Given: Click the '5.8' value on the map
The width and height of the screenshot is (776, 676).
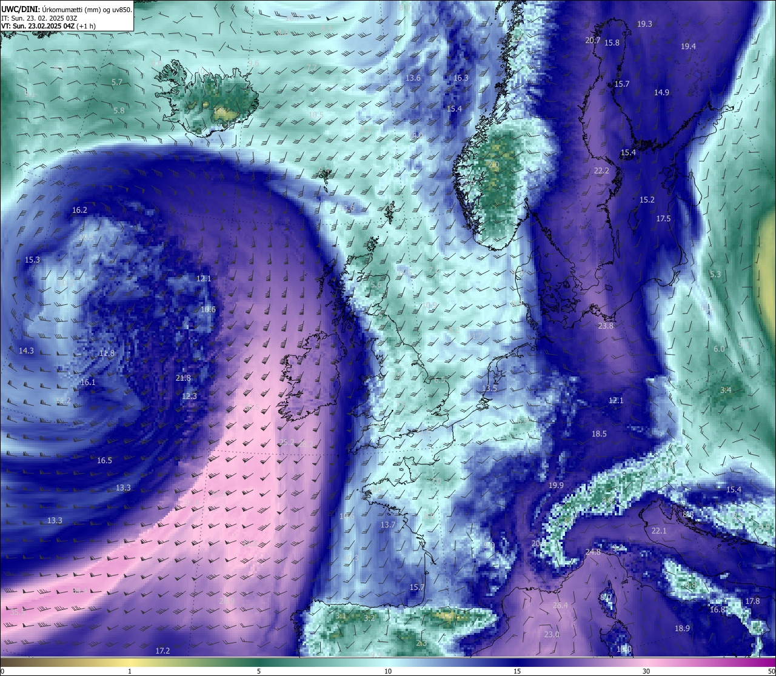Looking at the screenshot, I should (x=119, y=111).
